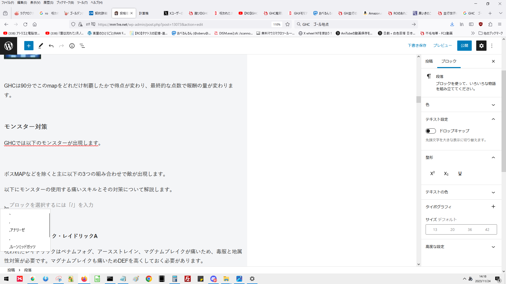Screen dimensions: 506x284
Task: Open the three-dot options menu
Action: (x=492, y=46)
